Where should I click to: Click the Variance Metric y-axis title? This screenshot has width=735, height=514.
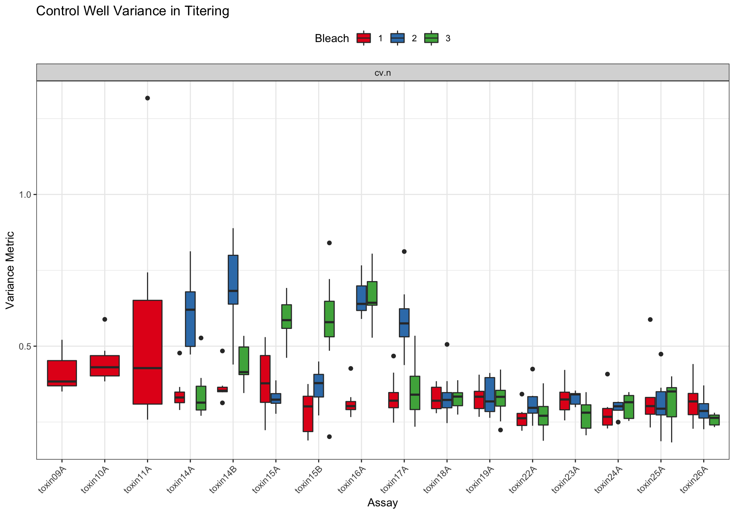coord(10,270)
